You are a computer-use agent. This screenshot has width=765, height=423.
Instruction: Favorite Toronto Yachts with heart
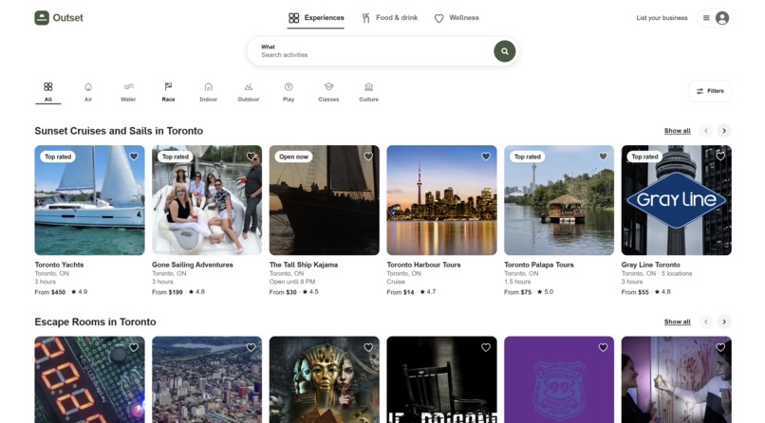coord(134,156)
